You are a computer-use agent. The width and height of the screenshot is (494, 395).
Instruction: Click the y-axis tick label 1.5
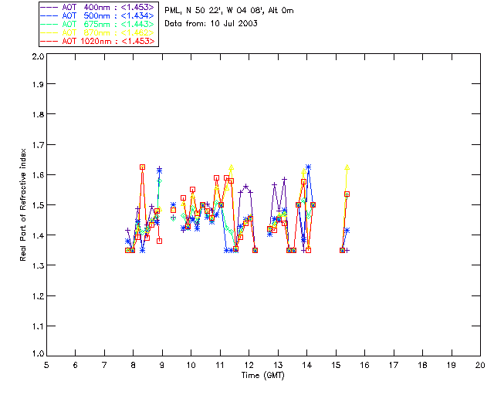[38, 205]
